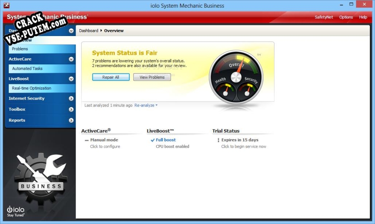The height and width of the screenshot is (224, 375).
Task: Collapse the ActiveCare section chevron
Action: [x=71, y=59]
